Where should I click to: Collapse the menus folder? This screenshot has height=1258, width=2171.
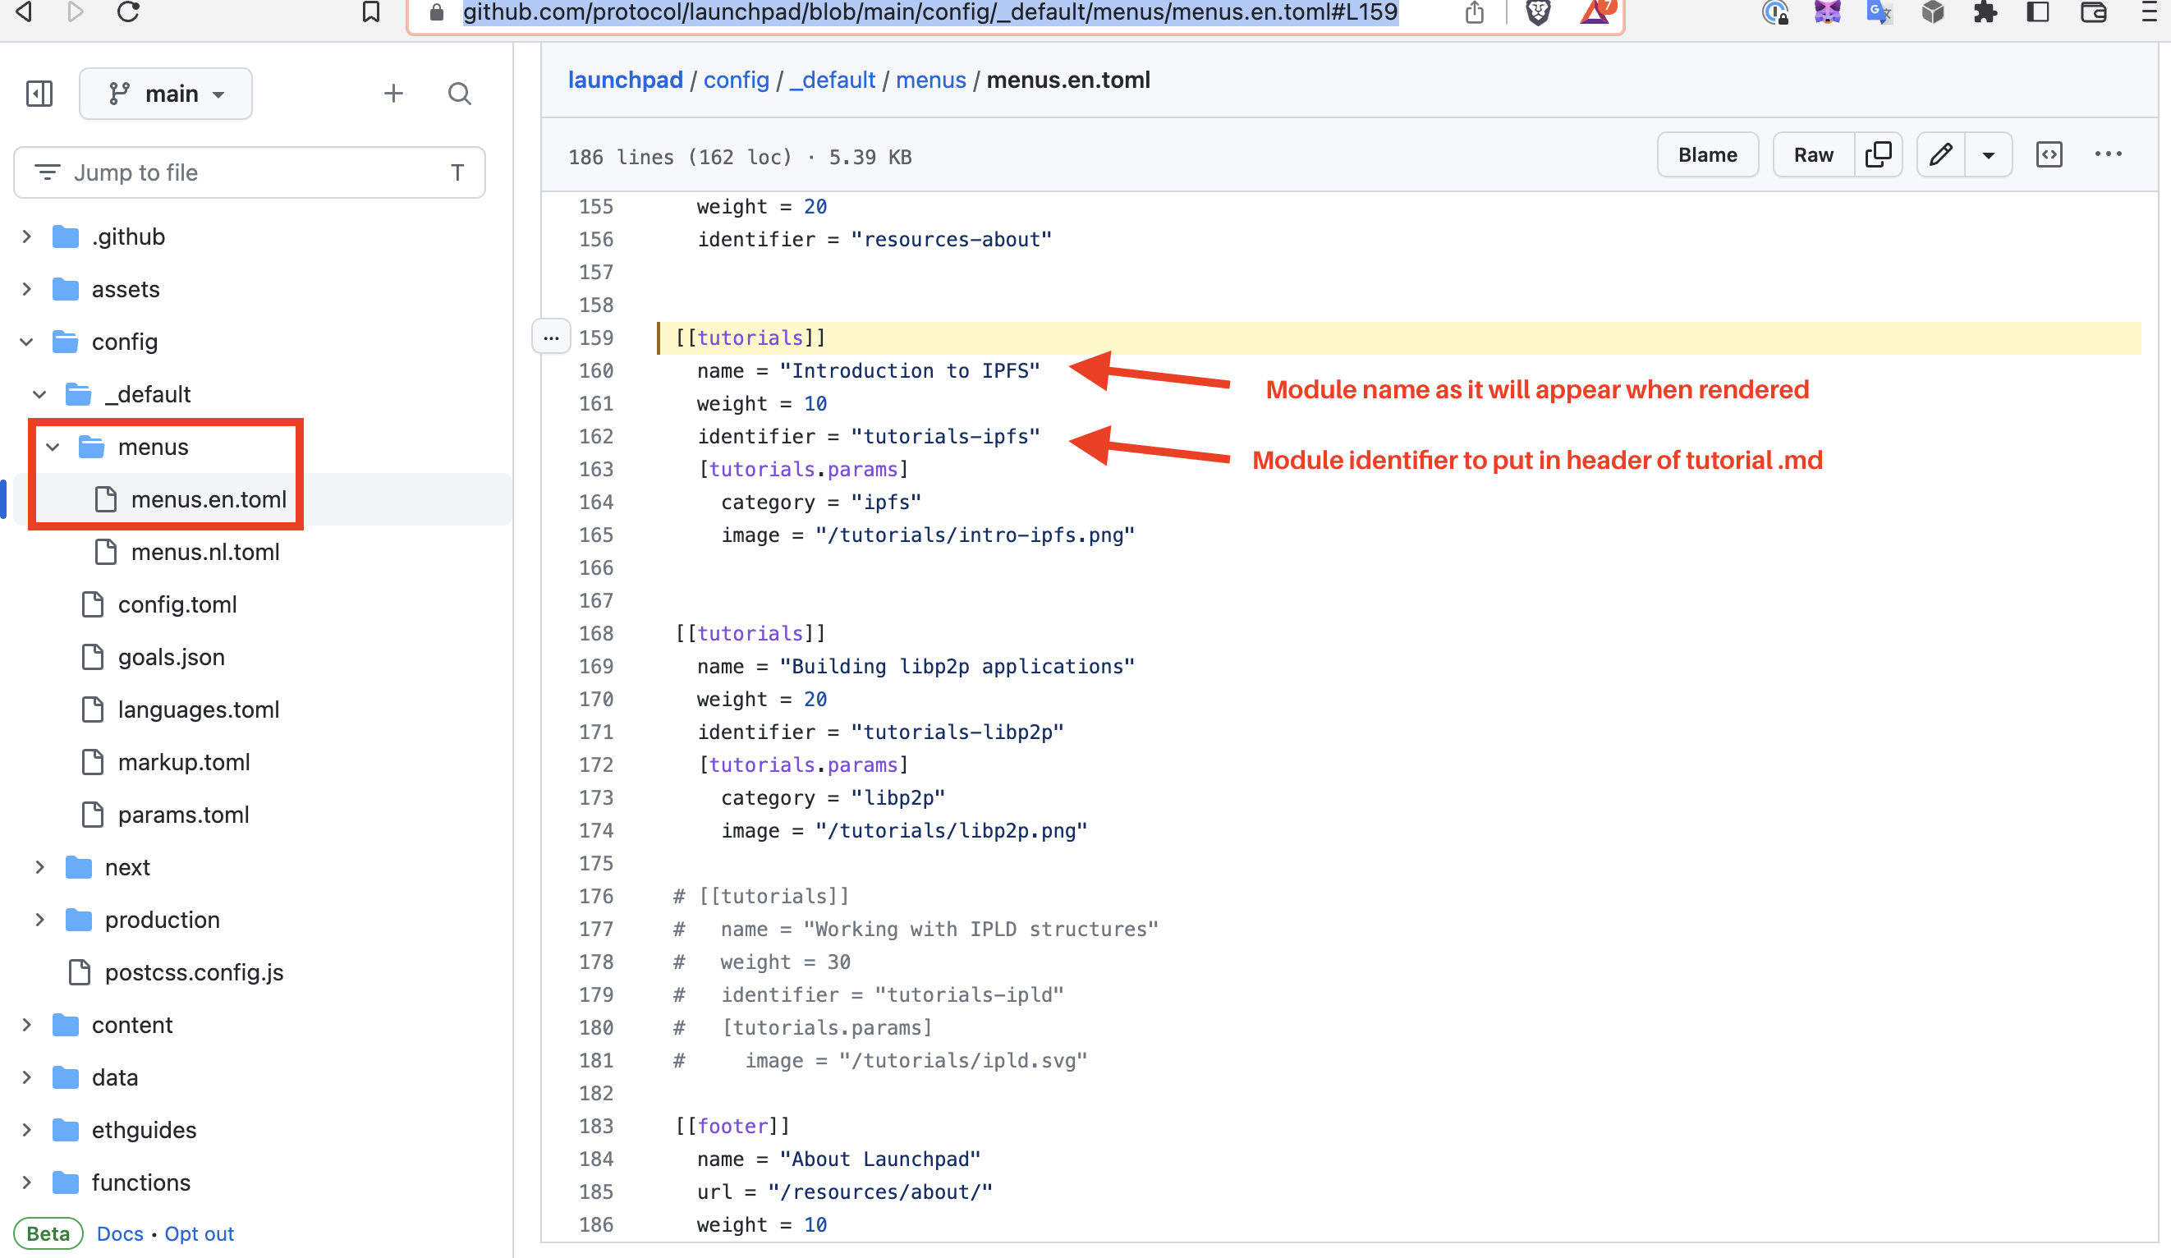point(53,448)
